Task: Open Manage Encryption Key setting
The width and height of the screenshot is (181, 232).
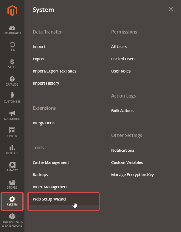Action: (x=132, y=175)
